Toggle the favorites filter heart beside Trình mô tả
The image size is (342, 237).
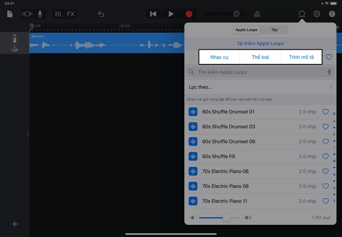(329, 57)
